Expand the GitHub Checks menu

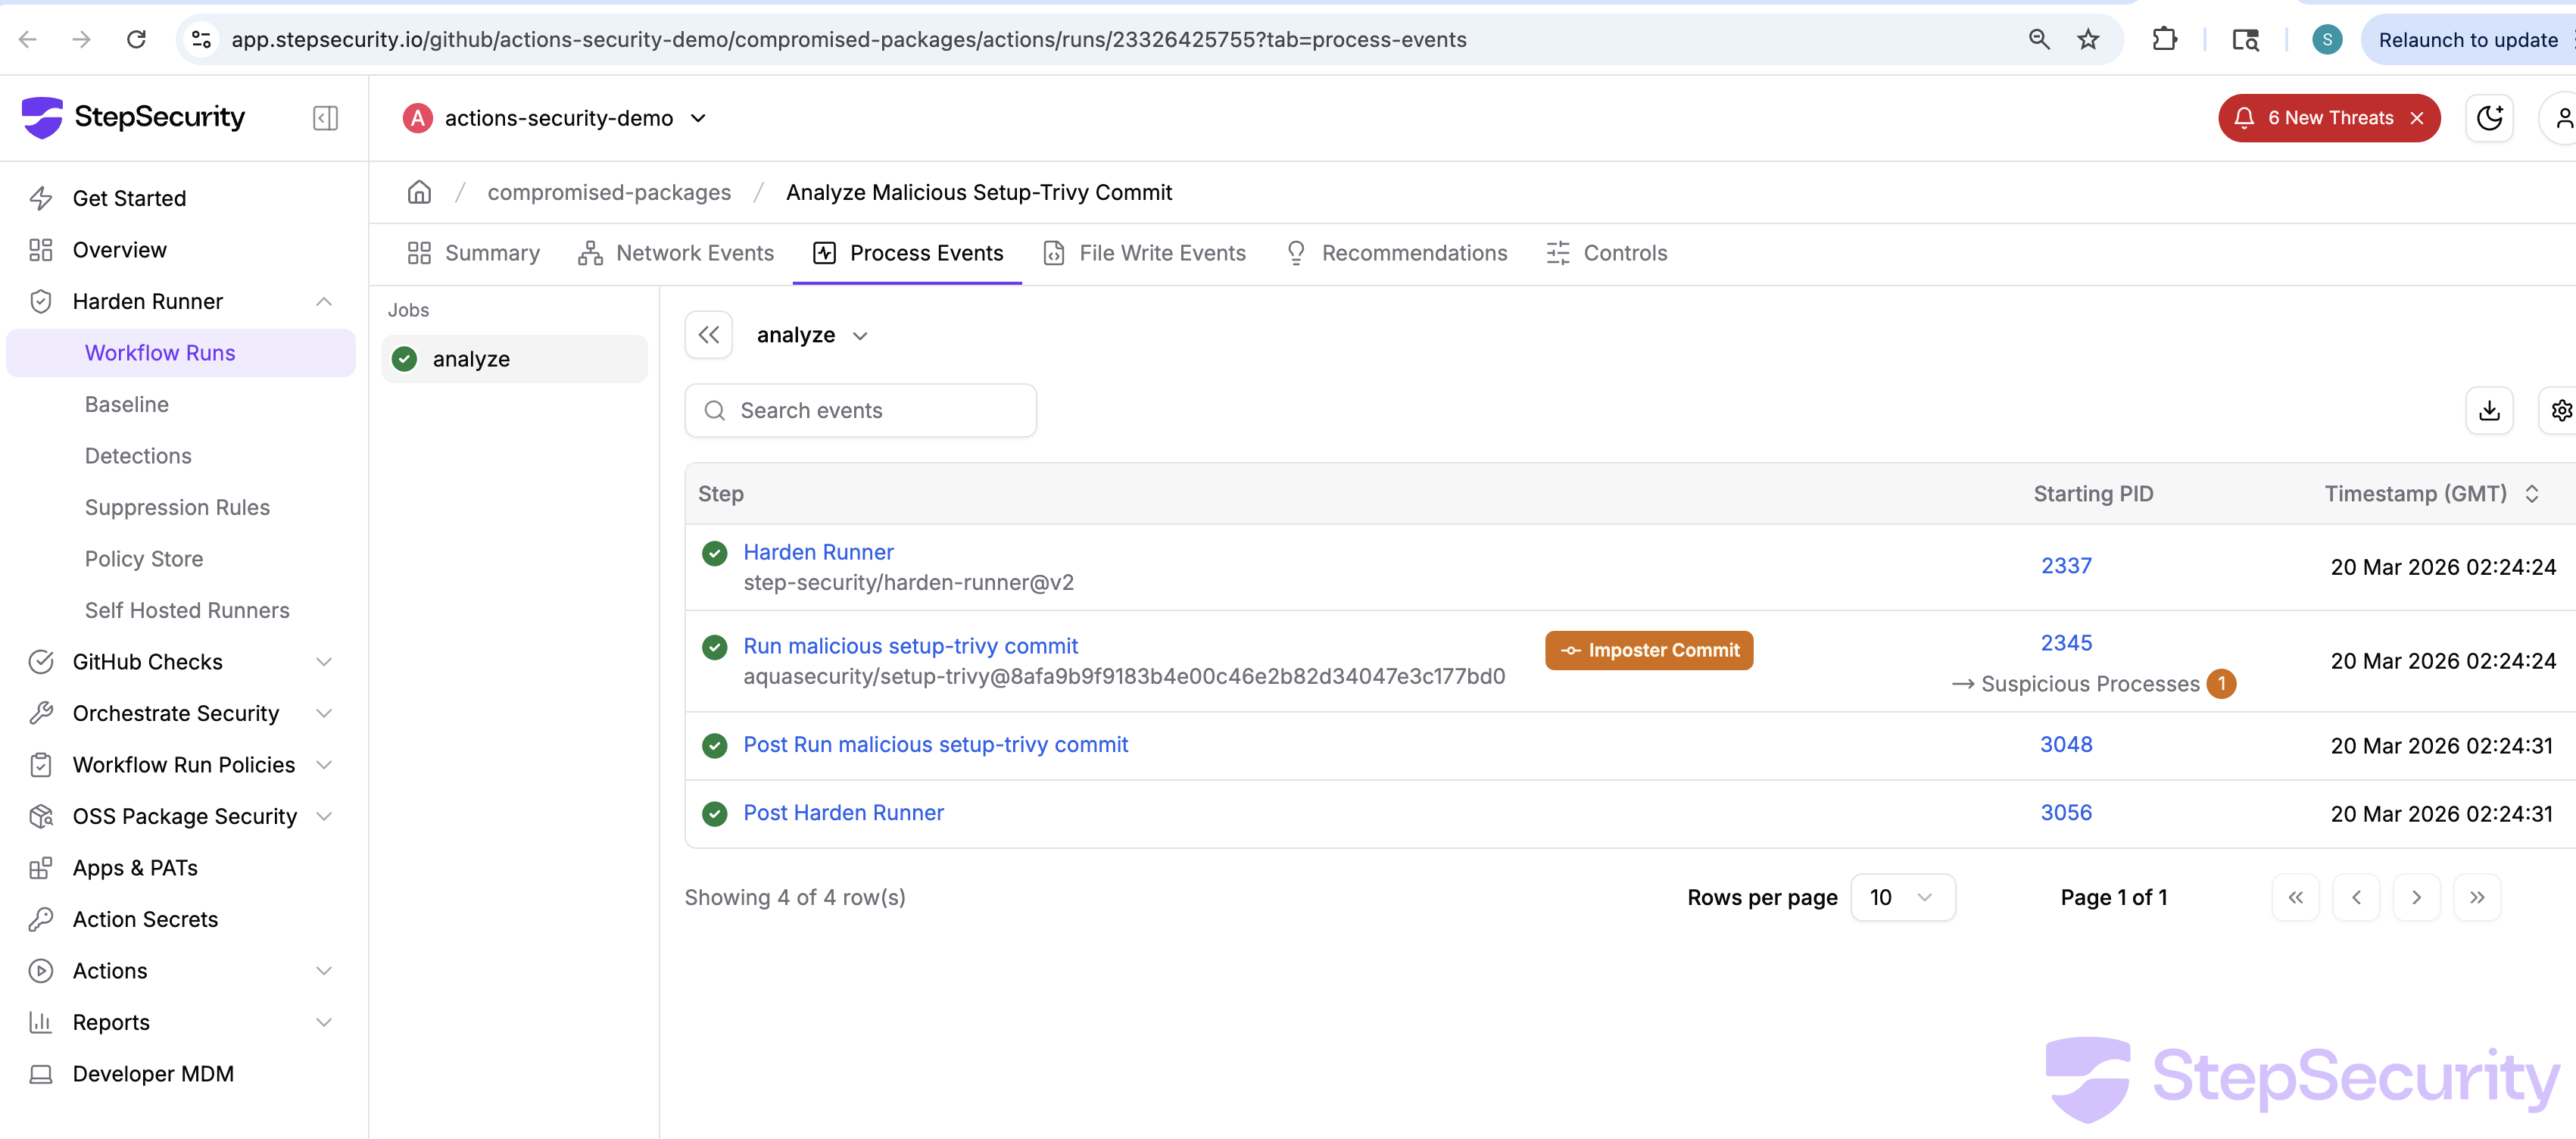[324, 662]
